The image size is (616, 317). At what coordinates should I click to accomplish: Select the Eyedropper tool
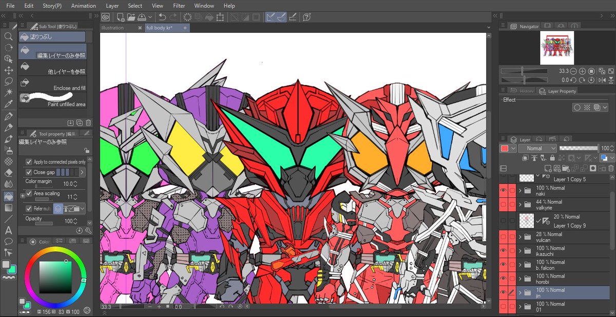tap(9, 104)
